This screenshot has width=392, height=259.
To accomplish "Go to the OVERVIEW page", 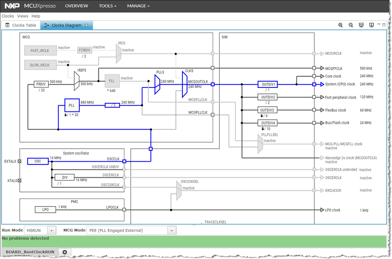I will [77, 6].
